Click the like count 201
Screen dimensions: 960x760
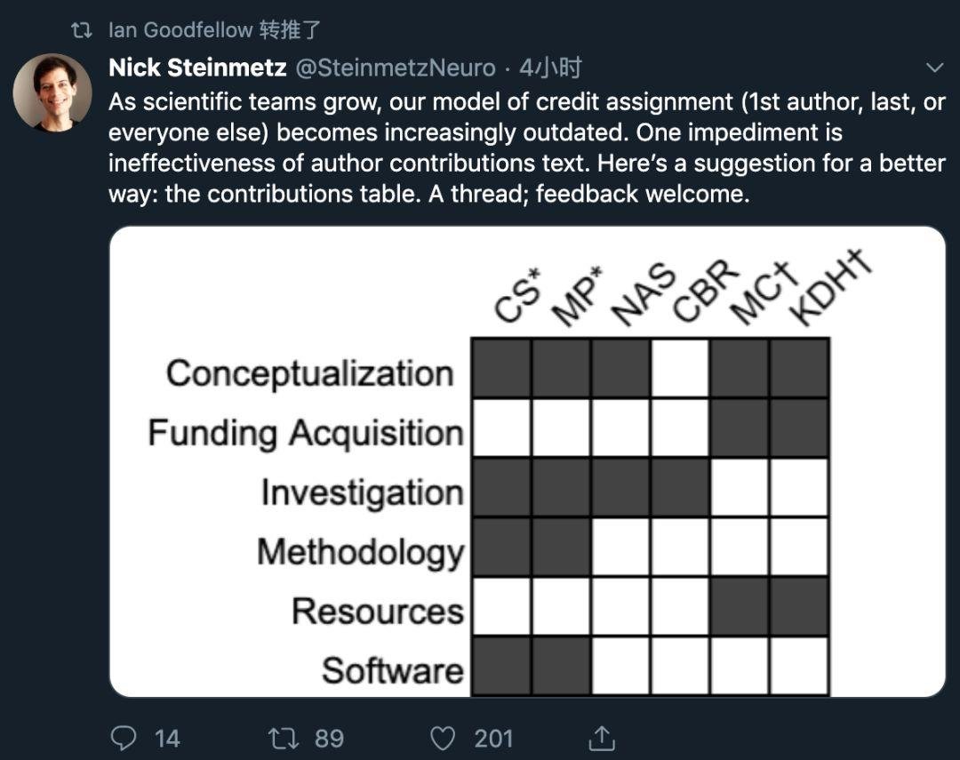493,738
